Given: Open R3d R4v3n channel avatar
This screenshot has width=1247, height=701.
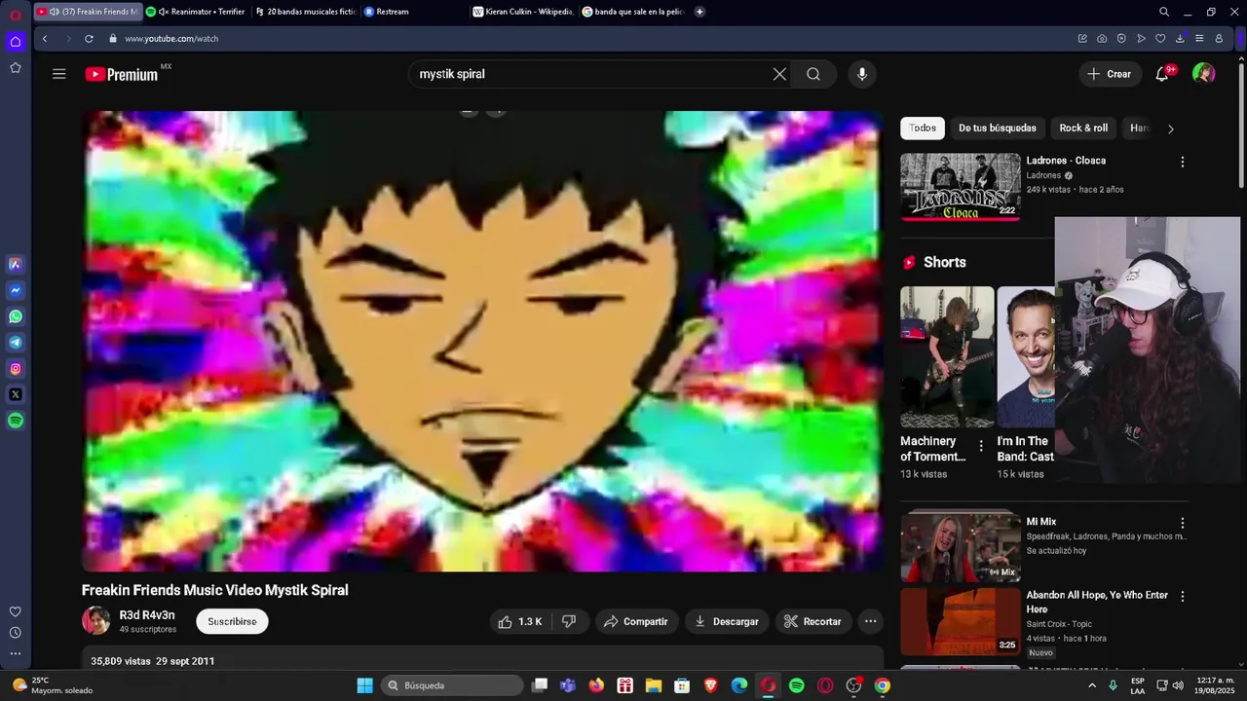Looking at the screenshot, I should pos(95,621).
